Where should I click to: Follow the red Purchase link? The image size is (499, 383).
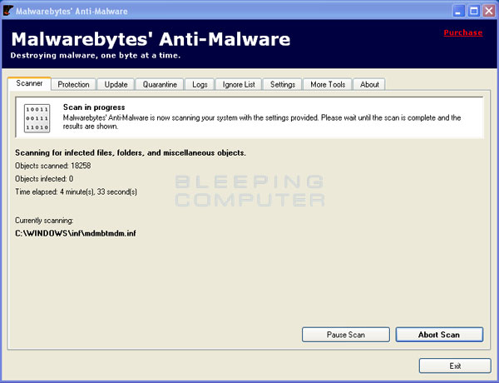[x=463, y=32]
